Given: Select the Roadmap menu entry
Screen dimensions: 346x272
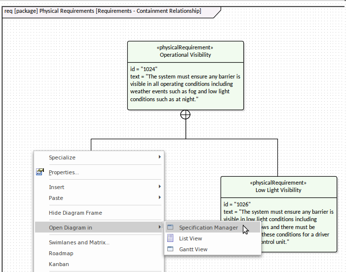Looking at the screenshot, I should click(61, 253).
